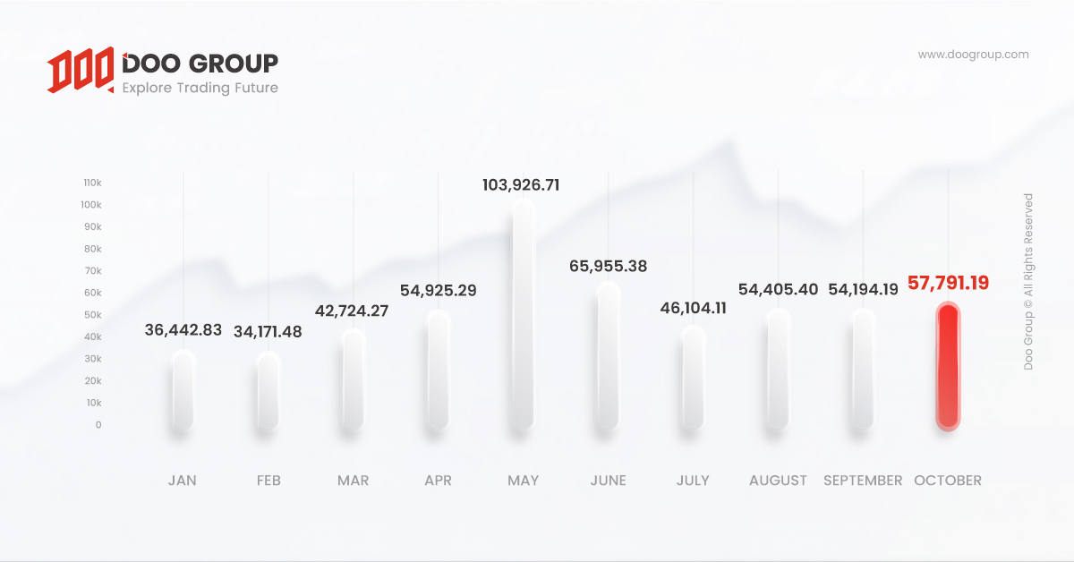
Task: Click the 50k y-axis tick label
Action: [x=93, y=315]
